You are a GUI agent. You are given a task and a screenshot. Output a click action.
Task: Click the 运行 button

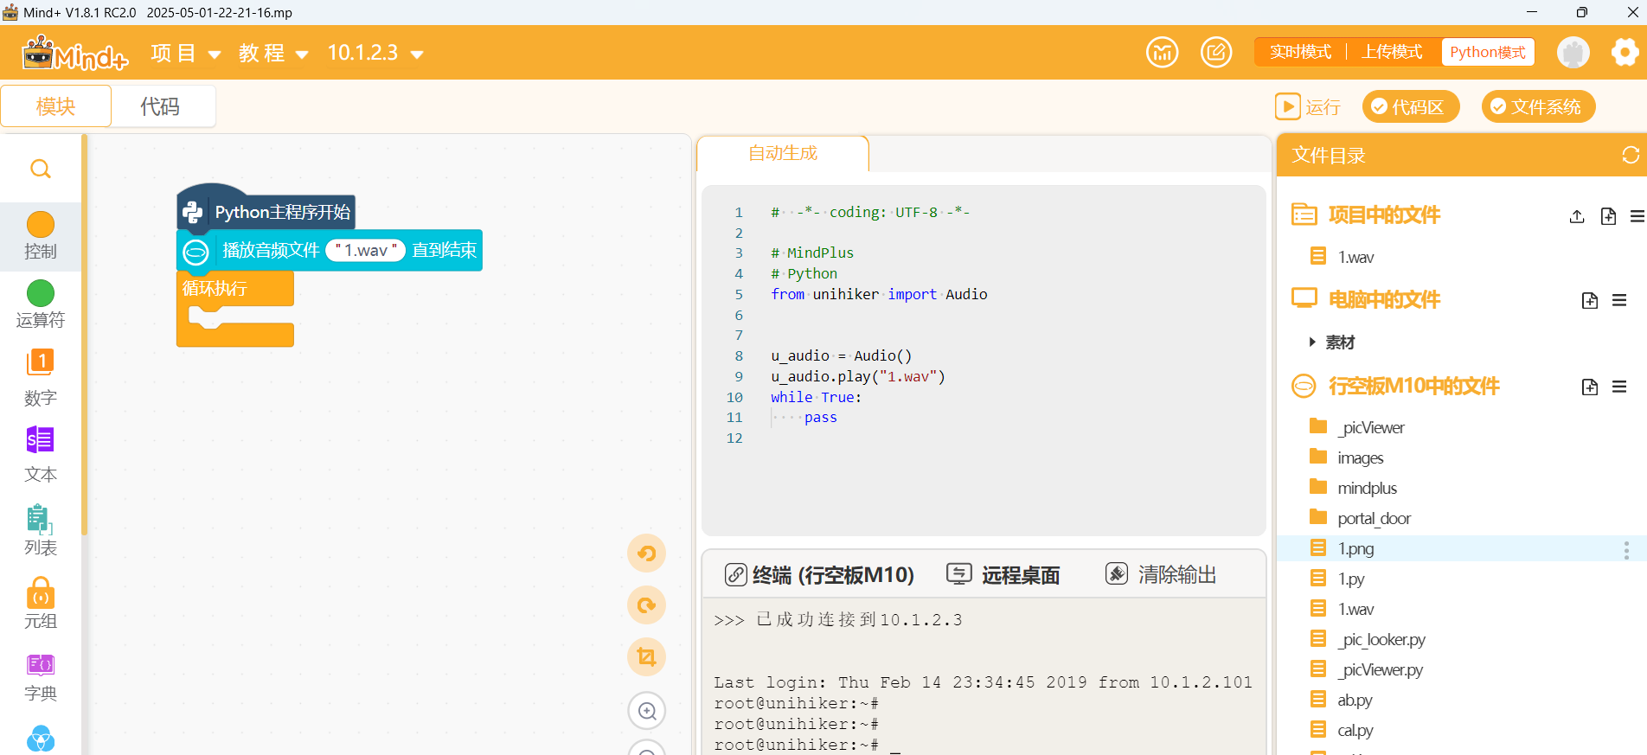pyautogui.click(x=1308, y=106)
